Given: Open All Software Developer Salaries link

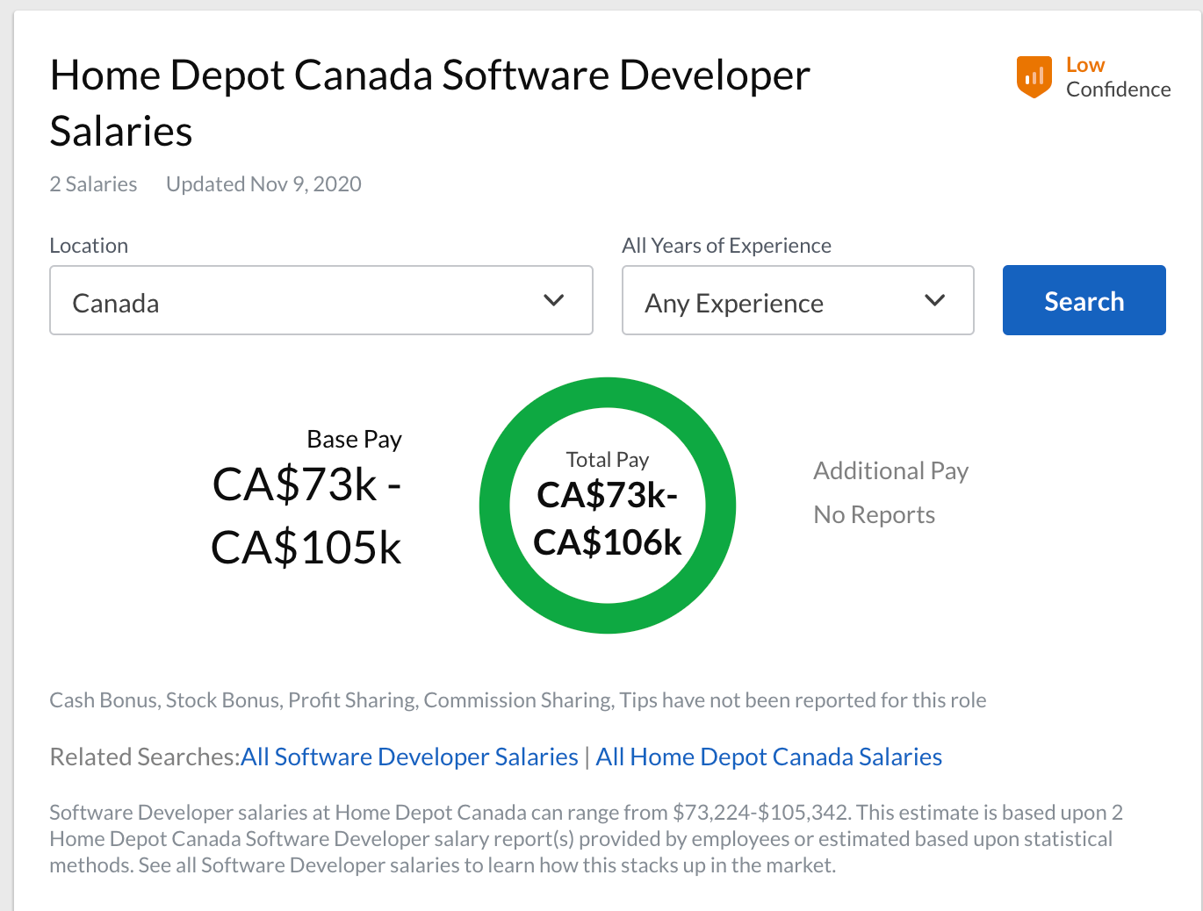Looking at the screenshot, I should [410, 757].
